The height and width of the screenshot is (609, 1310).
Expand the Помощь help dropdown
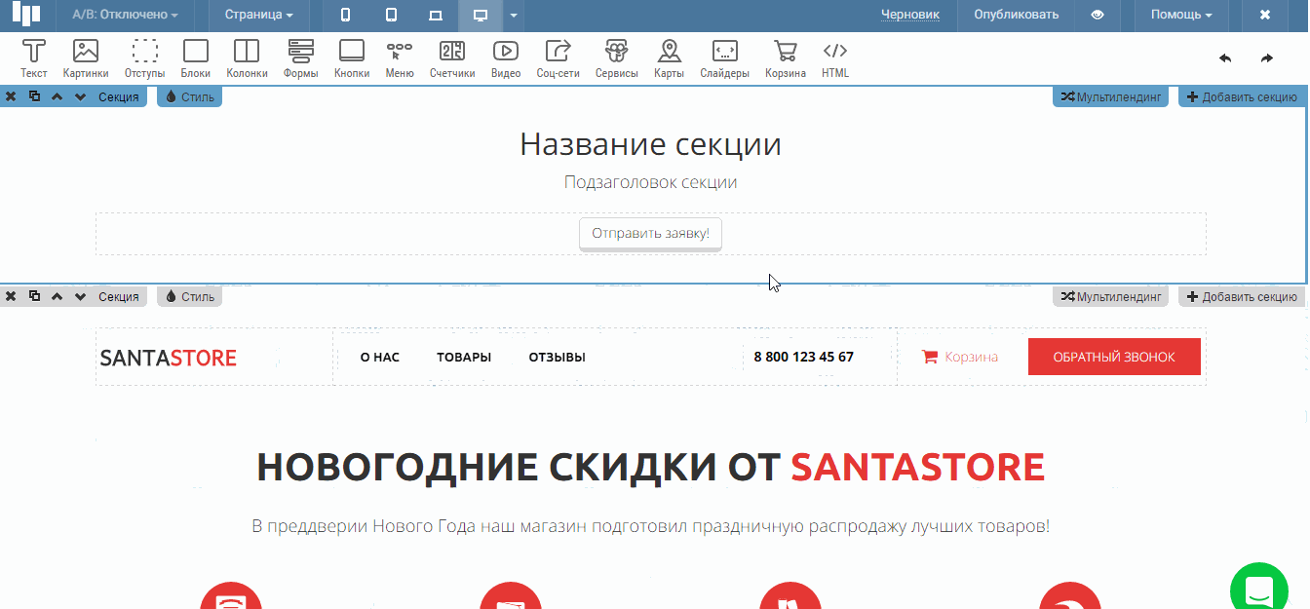tap(1181, 15)
